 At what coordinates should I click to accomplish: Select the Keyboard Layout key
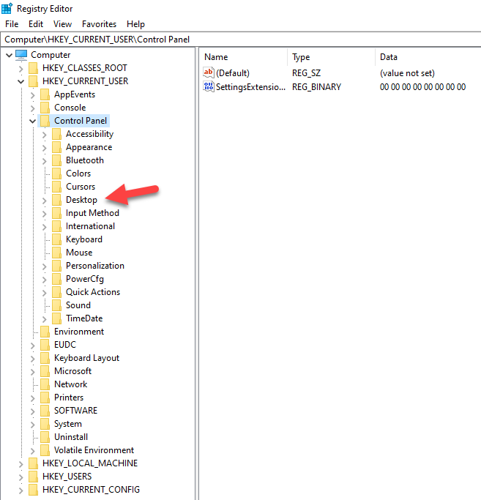(x=86, y=358)
